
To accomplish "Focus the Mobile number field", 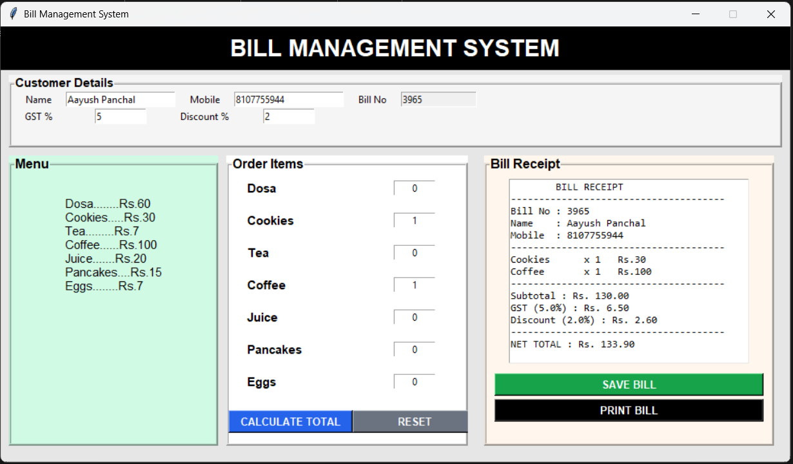I will [x=288, y=99].
